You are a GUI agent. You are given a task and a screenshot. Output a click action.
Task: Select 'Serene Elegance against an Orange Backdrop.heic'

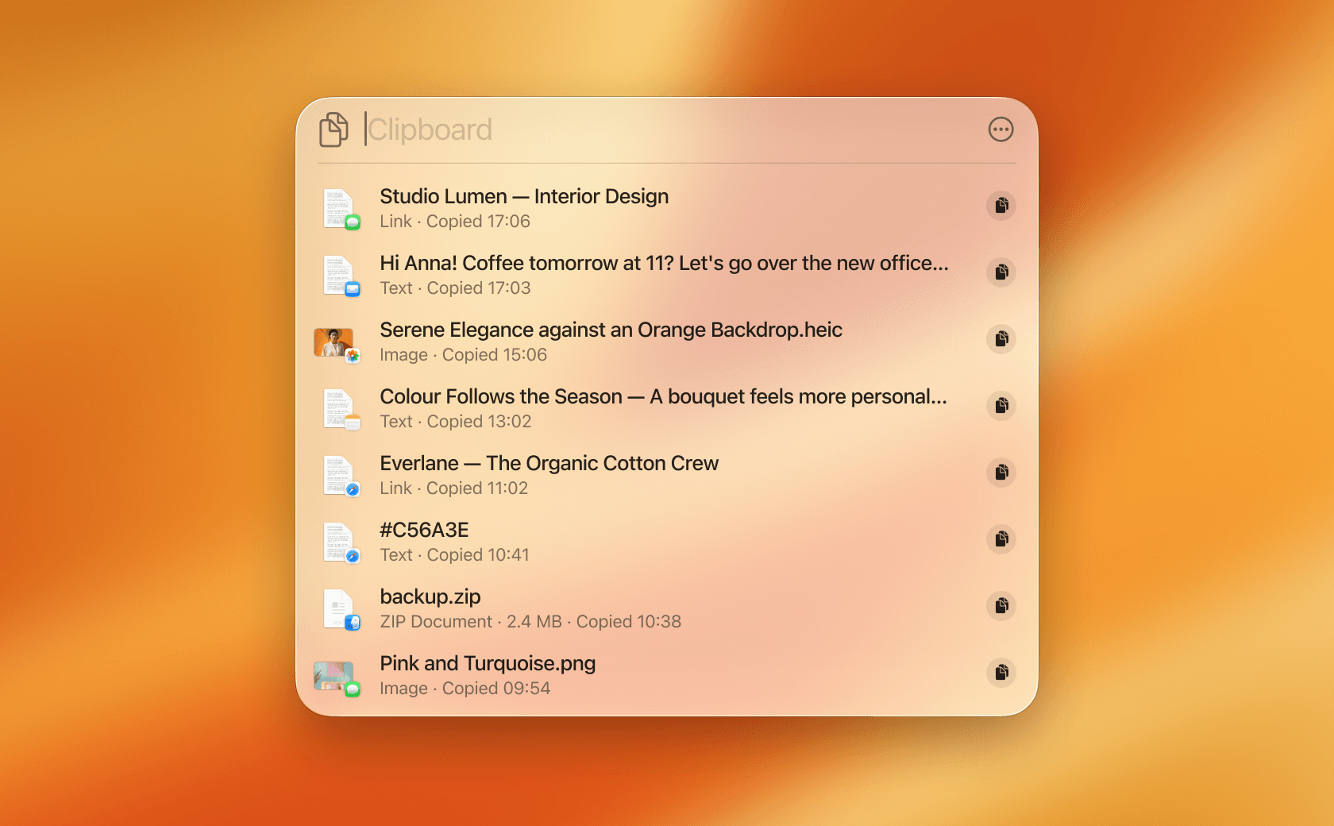pyautogui.click(x=611, y=330)
